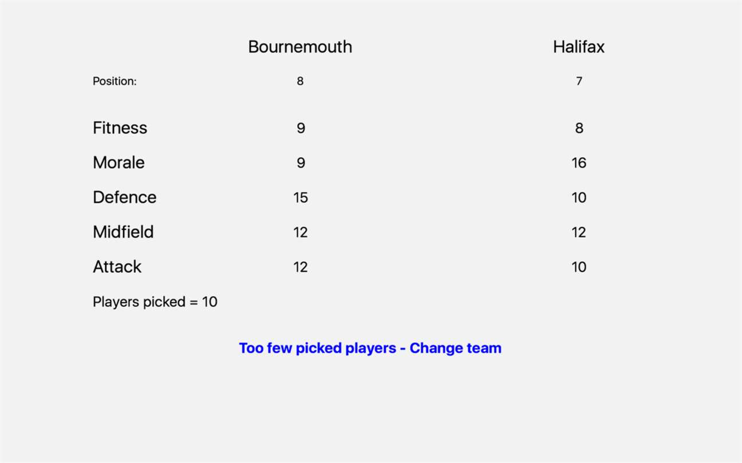Click the "Too few picked players - Change team" link
The height and width of the screenshot is (463, 742).
370,348
